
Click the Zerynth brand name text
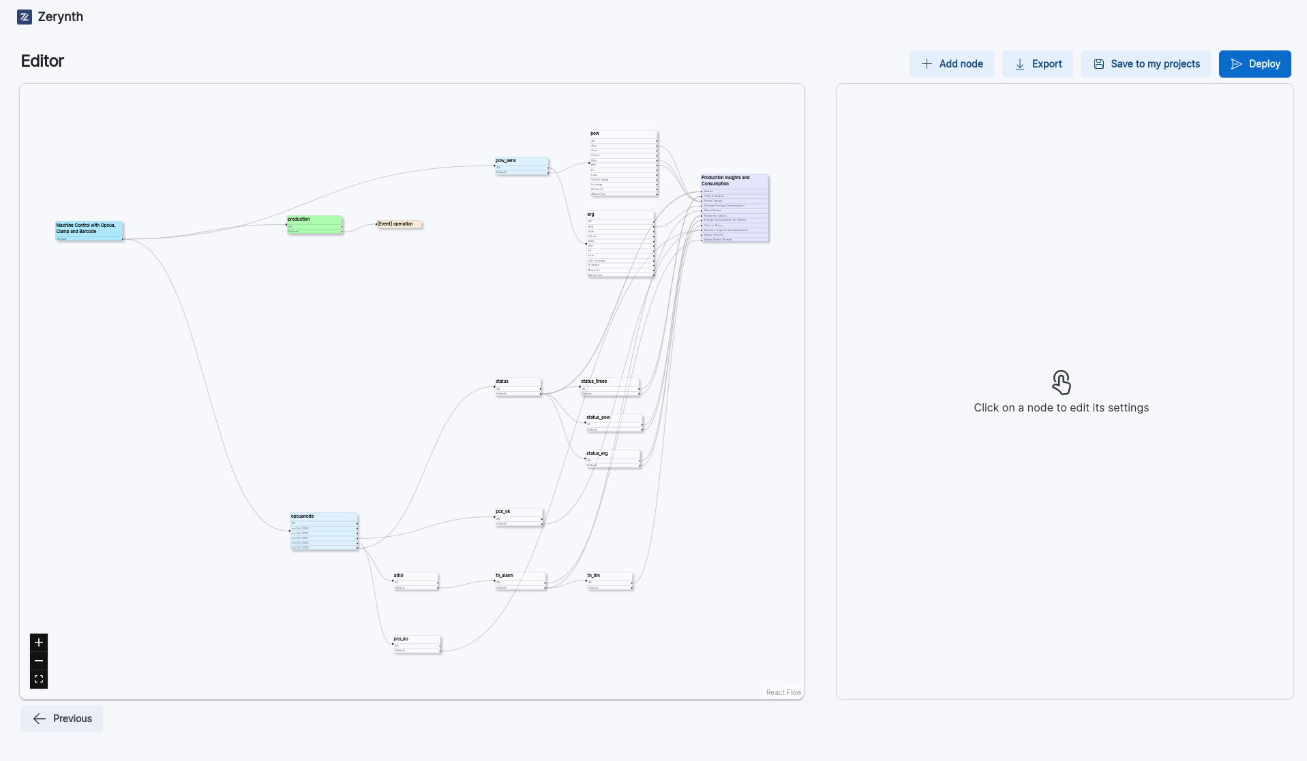(x=61, y=17)
